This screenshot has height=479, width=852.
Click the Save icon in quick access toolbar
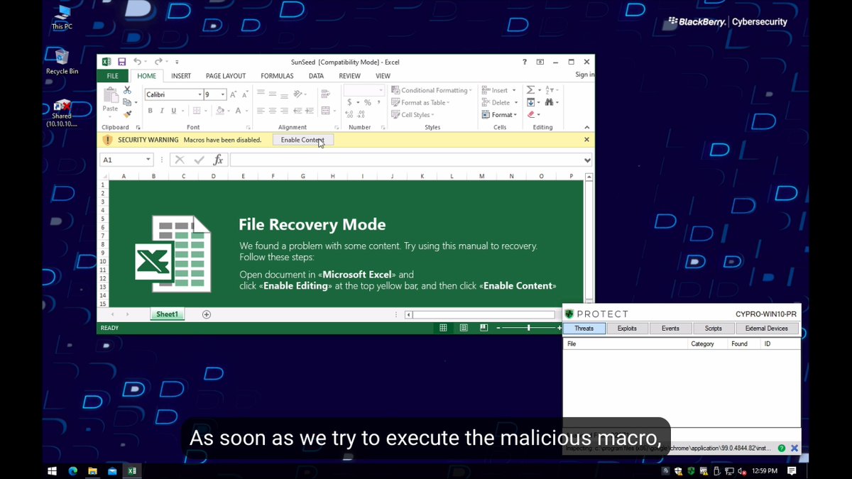pos(121,62)
